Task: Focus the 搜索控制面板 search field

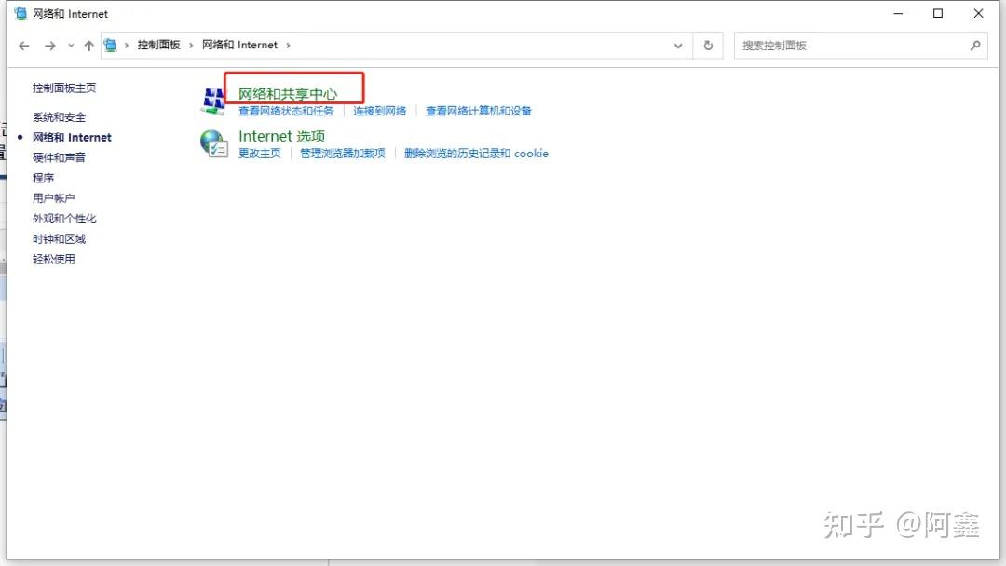Action: pyautogui.click(x=860, y=46)
